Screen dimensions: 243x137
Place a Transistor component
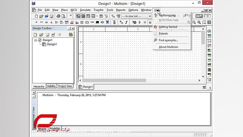[x=51, y=22]
